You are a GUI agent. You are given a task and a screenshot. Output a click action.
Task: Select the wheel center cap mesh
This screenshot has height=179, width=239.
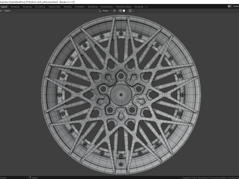coord(121,94)
